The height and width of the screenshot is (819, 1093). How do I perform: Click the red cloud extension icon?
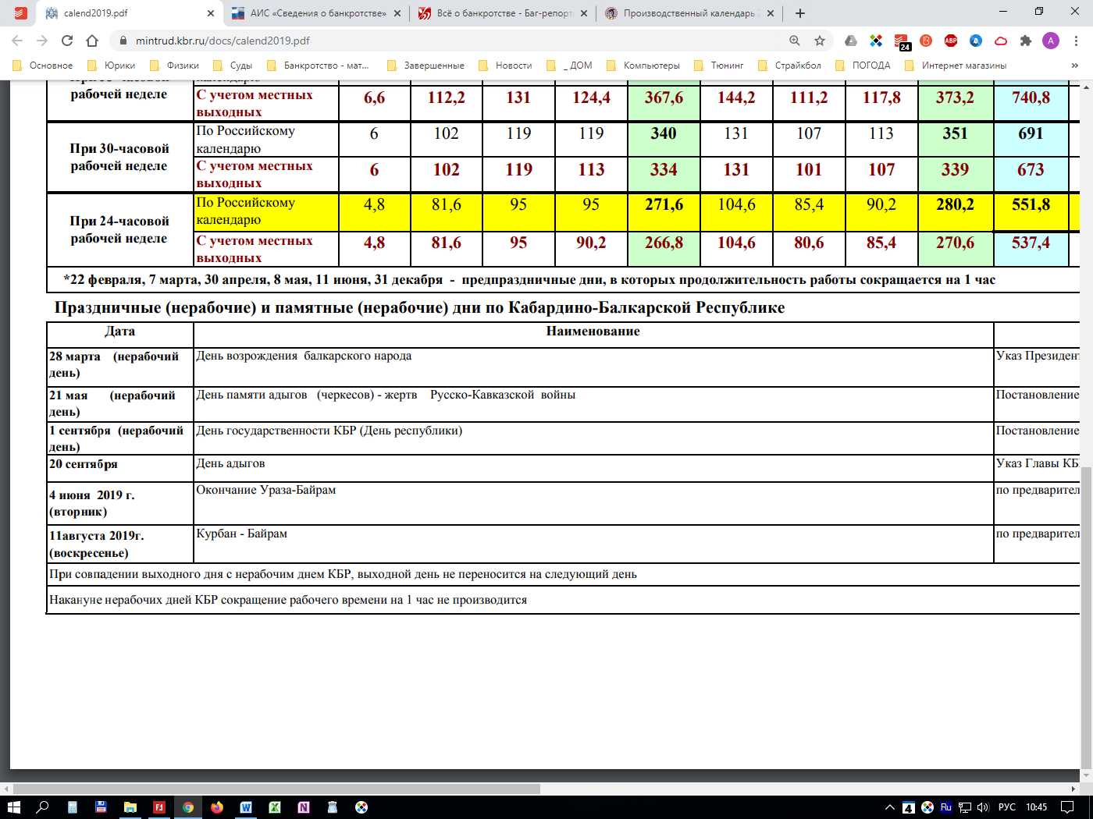1001,41
